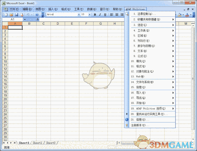The image size is (197, 151).
Task: Switch to the Sheet3 tab
Action: click(51, 143)
